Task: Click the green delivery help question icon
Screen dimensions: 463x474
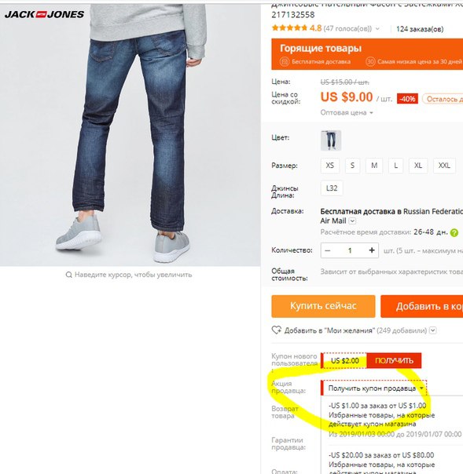Action: (454, 233)
